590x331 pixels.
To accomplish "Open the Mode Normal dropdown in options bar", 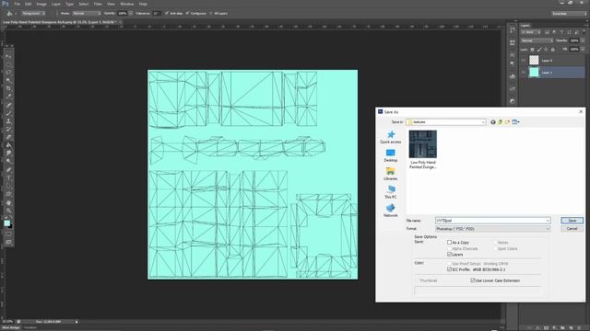I will coord(86,13).
